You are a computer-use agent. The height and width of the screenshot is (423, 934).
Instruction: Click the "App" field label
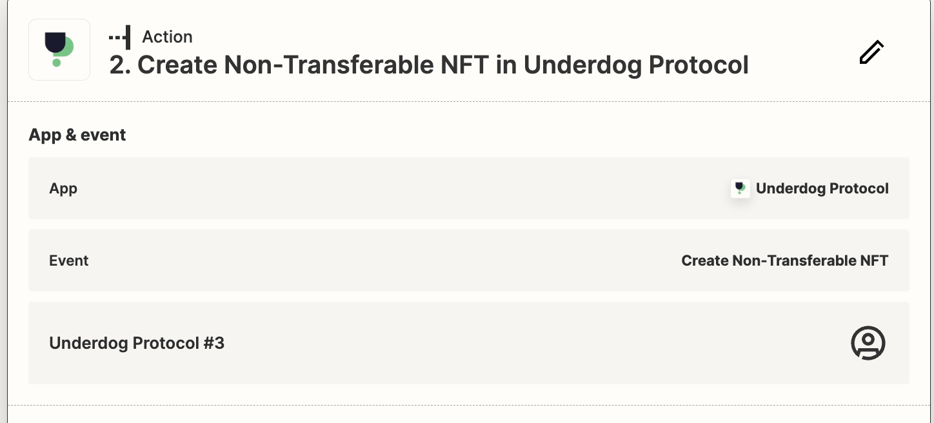coord(63,188)
